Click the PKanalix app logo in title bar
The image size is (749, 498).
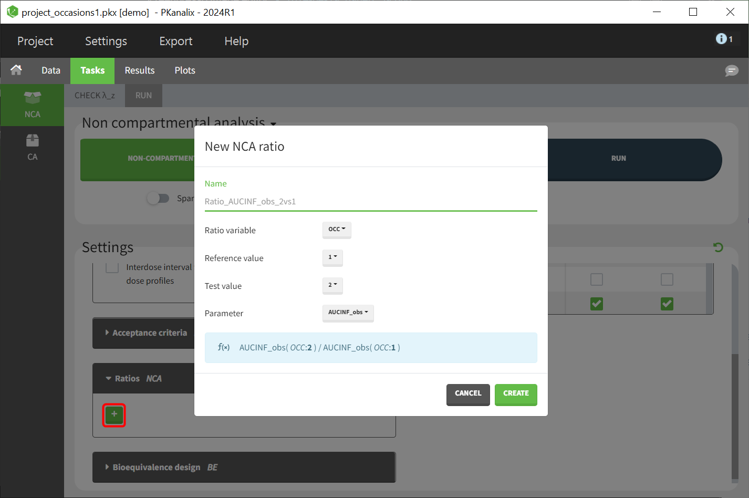[12, 12]
